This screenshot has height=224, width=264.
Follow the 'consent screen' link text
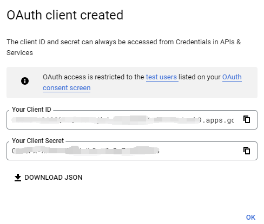pyautogui.click(x=67, y=88)
